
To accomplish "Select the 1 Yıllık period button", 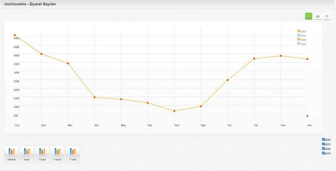I will (x=73, y=154).
